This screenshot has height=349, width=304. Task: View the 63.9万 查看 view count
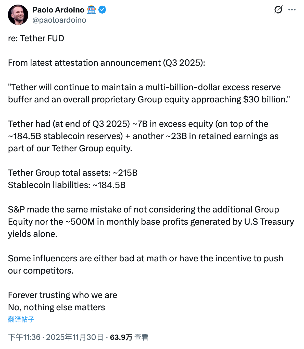[x=129, y=337]
